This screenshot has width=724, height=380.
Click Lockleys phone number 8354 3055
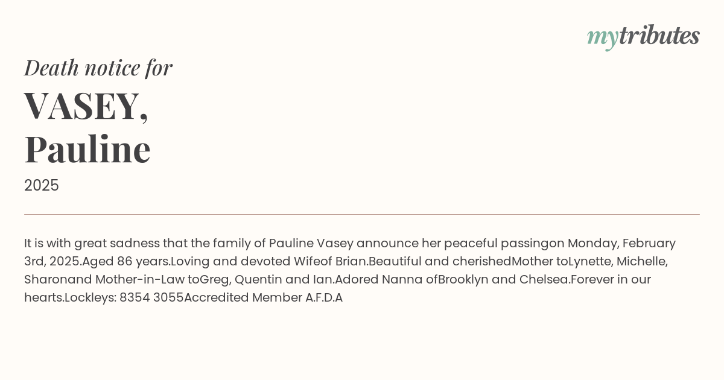coord(151,297)
